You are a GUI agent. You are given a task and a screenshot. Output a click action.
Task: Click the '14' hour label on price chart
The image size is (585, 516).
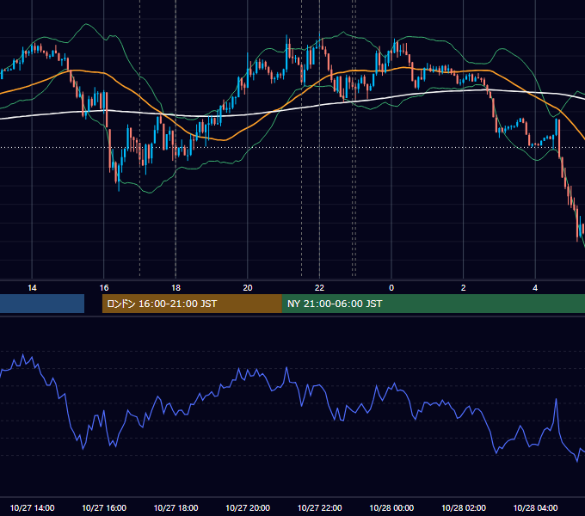click(32, 287)
